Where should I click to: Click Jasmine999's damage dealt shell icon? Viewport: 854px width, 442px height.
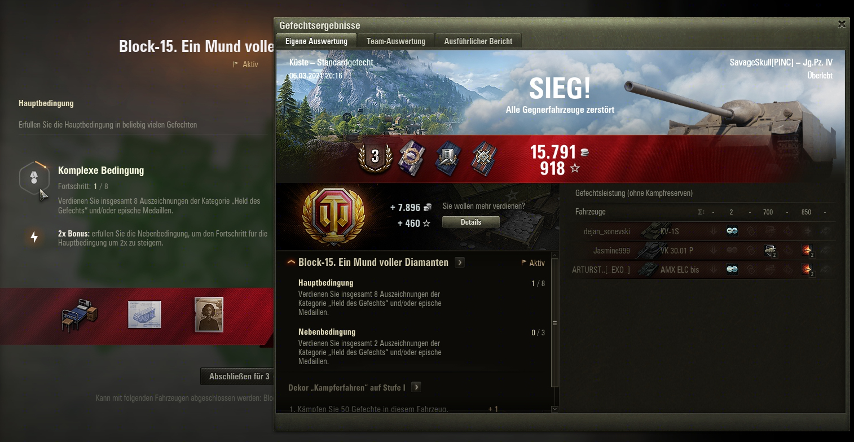[807, 251]
